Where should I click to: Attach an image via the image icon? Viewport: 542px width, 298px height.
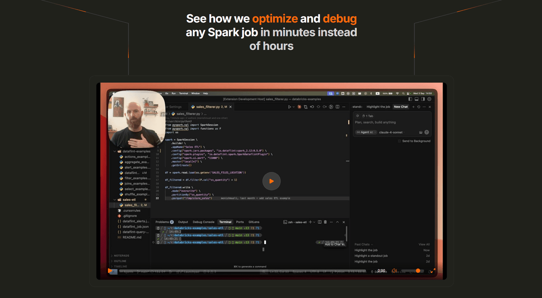[421, 132]
